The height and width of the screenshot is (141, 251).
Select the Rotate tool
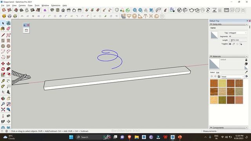pyautogui.click(x=3, y=69)
